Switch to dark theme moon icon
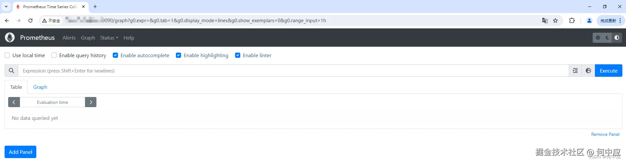The width and height of the screenshot is (626, 162). pos(607,38)
